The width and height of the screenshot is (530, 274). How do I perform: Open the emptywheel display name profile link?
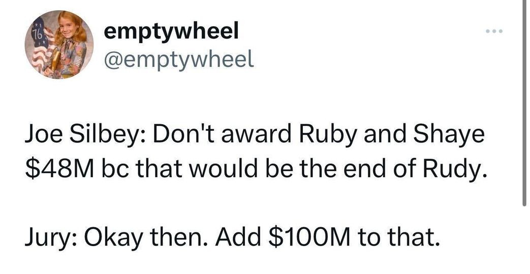[171, 33]
